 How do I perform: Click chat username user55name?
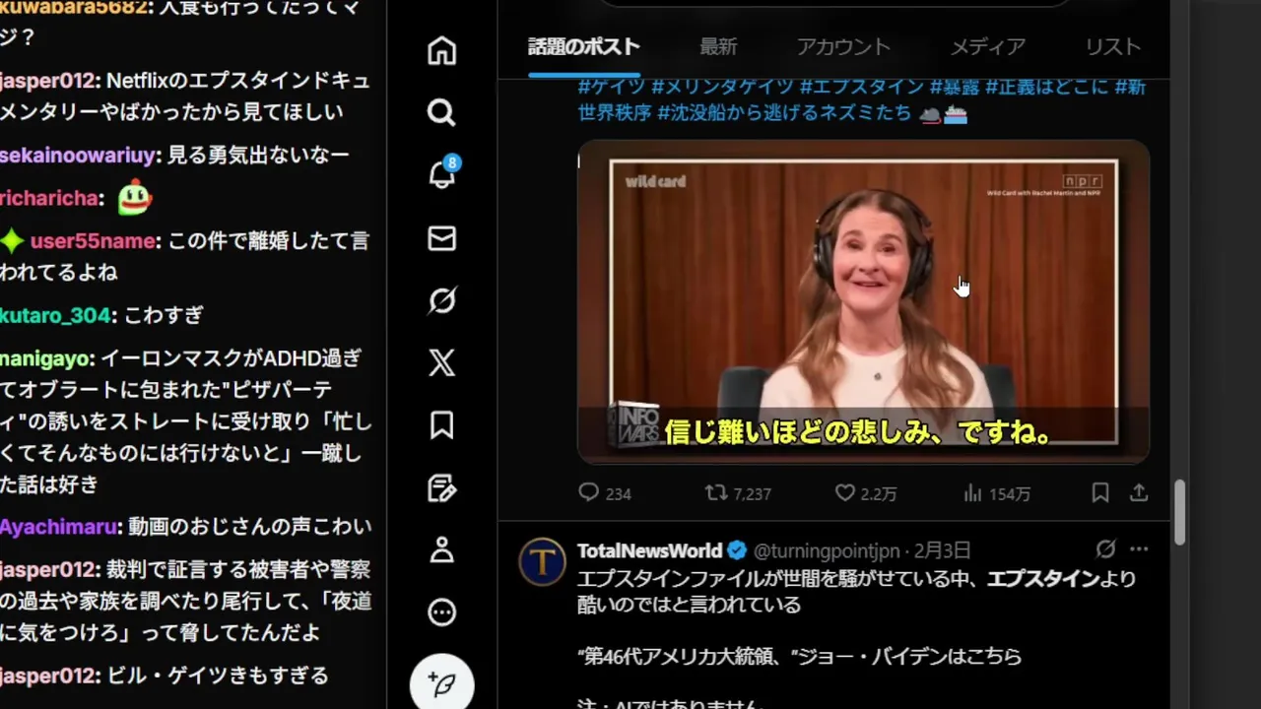click(93, 240)
